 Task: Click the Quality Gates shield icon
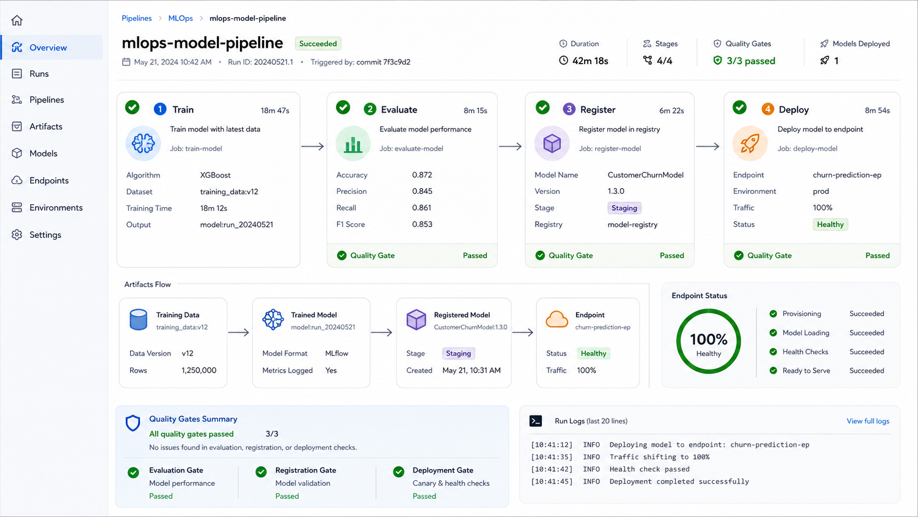pos(717,60)
